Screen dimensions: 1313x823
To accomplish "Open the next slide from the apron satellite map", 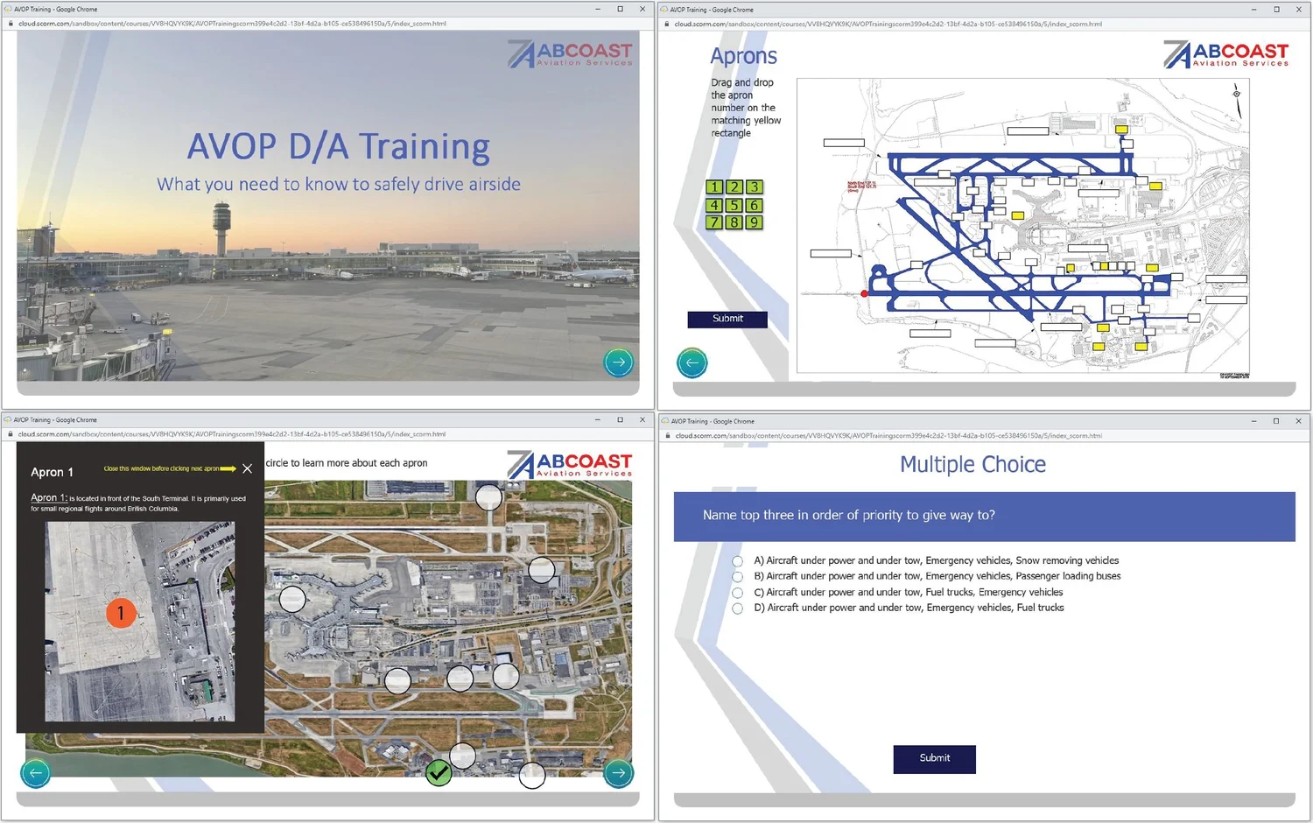I will tap(618, 773).
